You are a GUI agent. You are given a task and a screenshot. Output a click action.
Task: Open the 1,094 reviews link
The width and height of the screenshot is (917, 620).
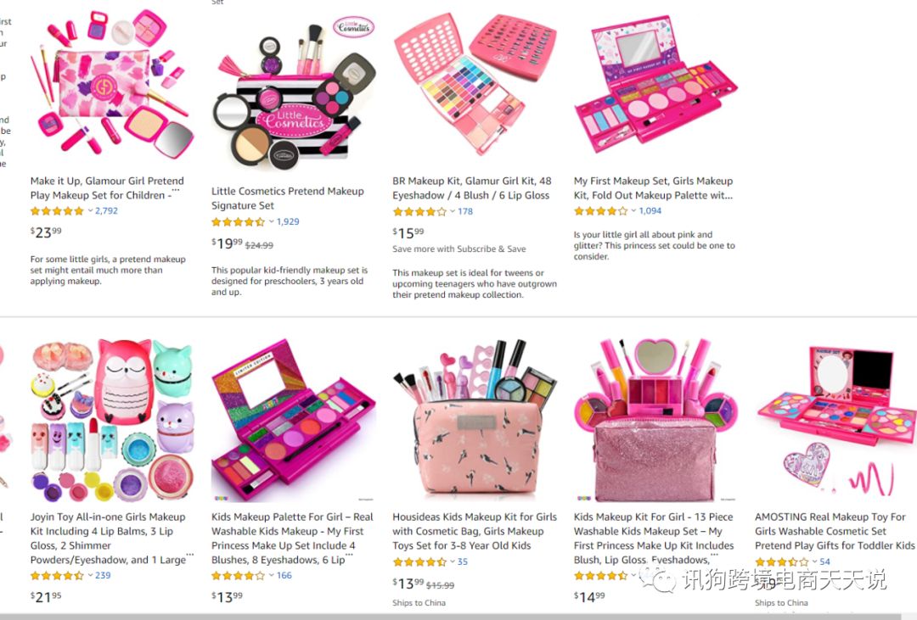click(650, 211)
